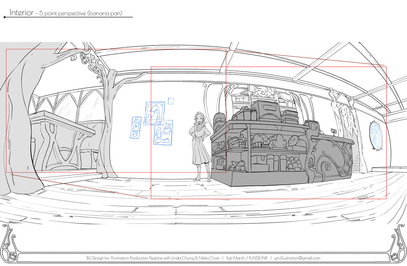
Task: Click the small blue square note
Action: pyautogui.click(x=171, y=101)
